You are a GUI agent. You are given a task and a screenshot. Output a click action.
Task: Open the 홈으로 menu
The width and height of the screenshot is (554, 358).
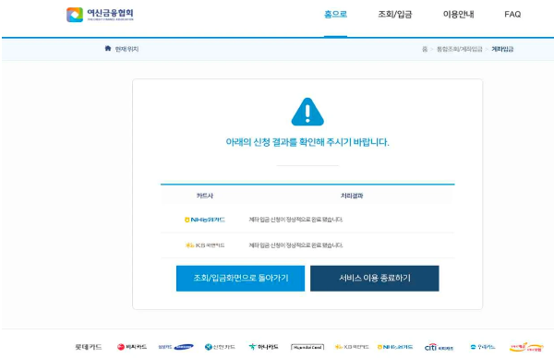coord(335,14)
